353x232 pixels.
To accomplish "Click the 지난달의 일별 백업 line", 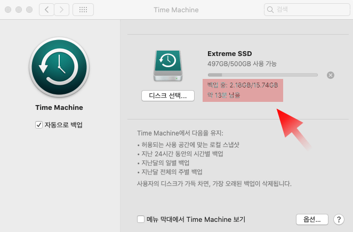I will click(x=165, y=163).
